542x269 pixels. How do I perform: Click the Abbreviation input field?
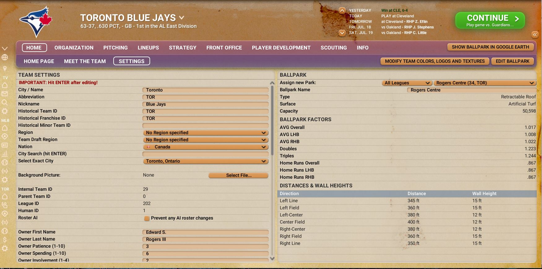click(x=206, y=97)
